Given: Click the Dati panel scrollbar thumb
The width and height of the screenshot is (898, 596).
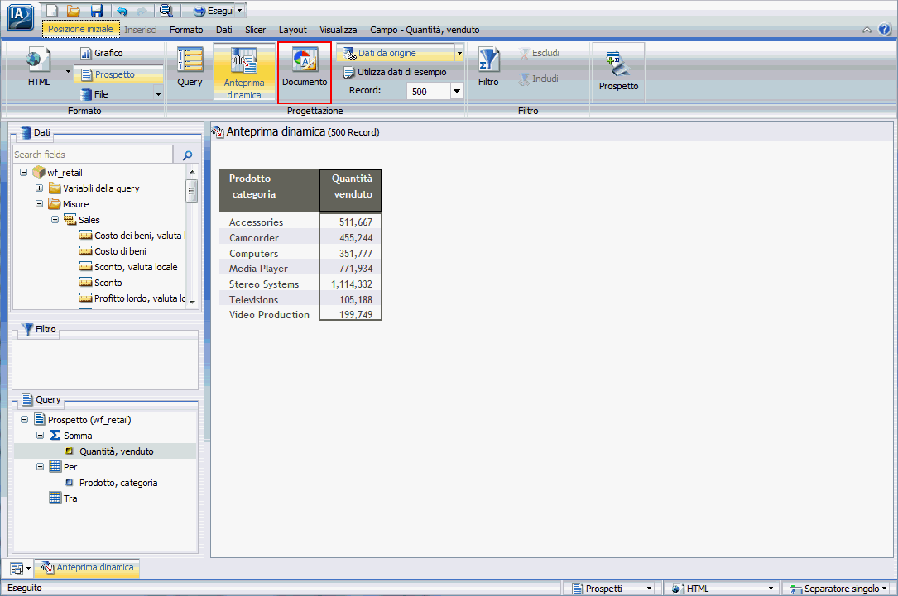Looking at the screenshot, I should point(192,190).
